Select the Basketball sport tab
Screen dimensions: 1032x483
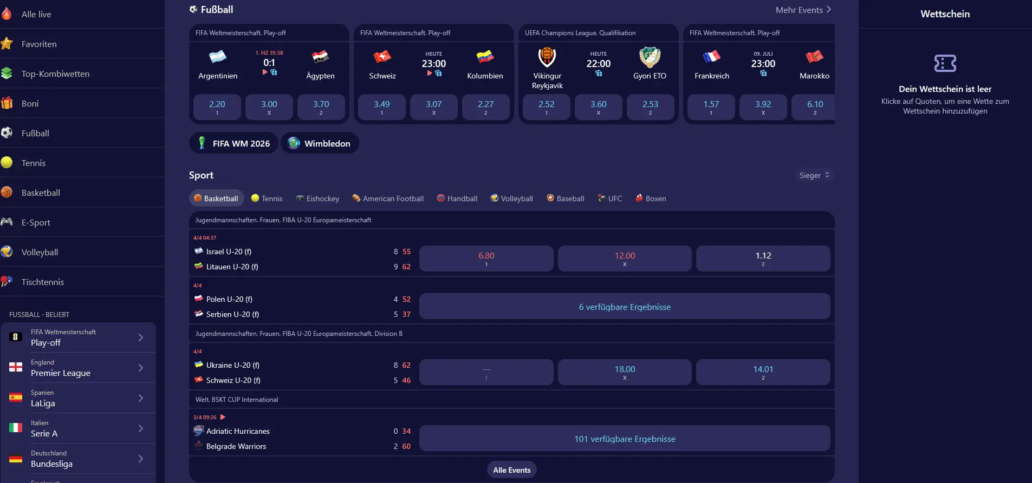pos(216,199)
